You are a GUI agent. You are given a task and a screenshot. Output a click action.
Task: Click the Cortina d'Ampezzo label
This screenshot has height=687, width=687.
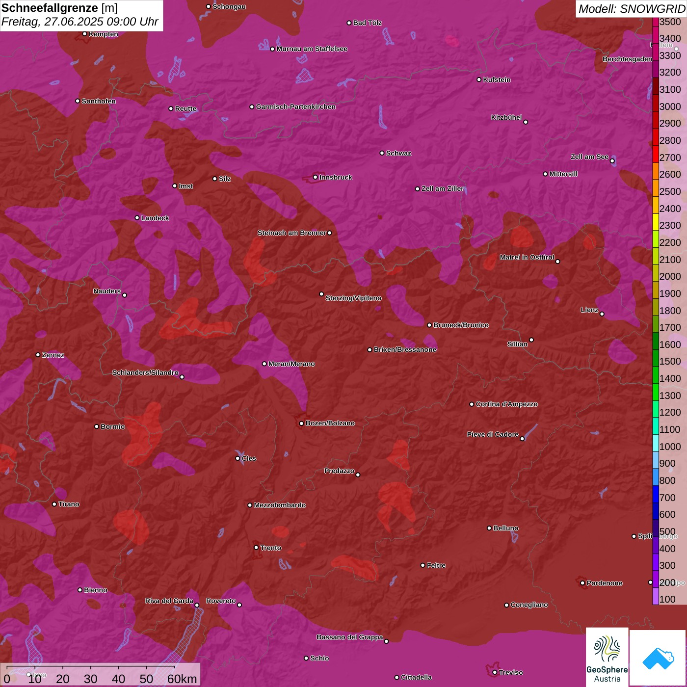[x=506, y=404]
